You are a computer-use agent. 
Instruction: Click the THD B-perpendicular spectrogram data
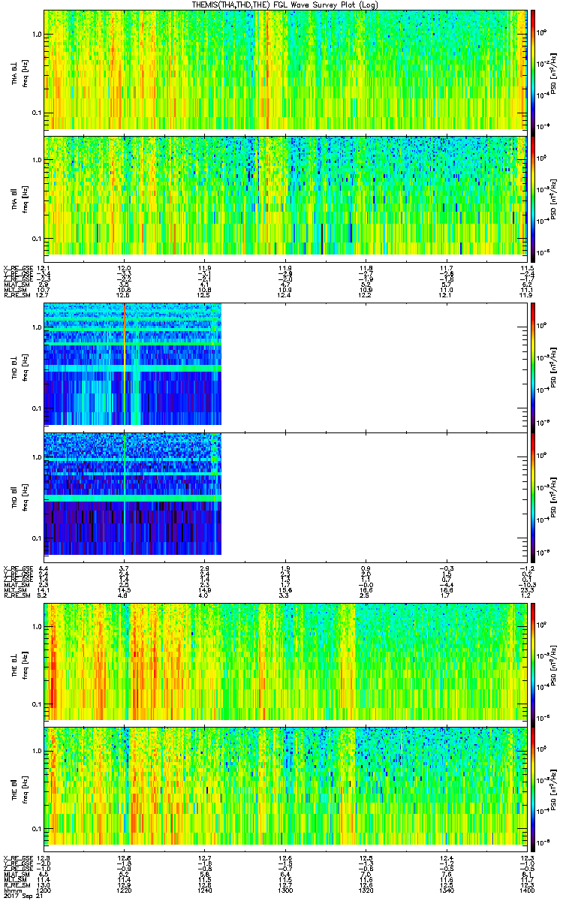tap(133, 366)
